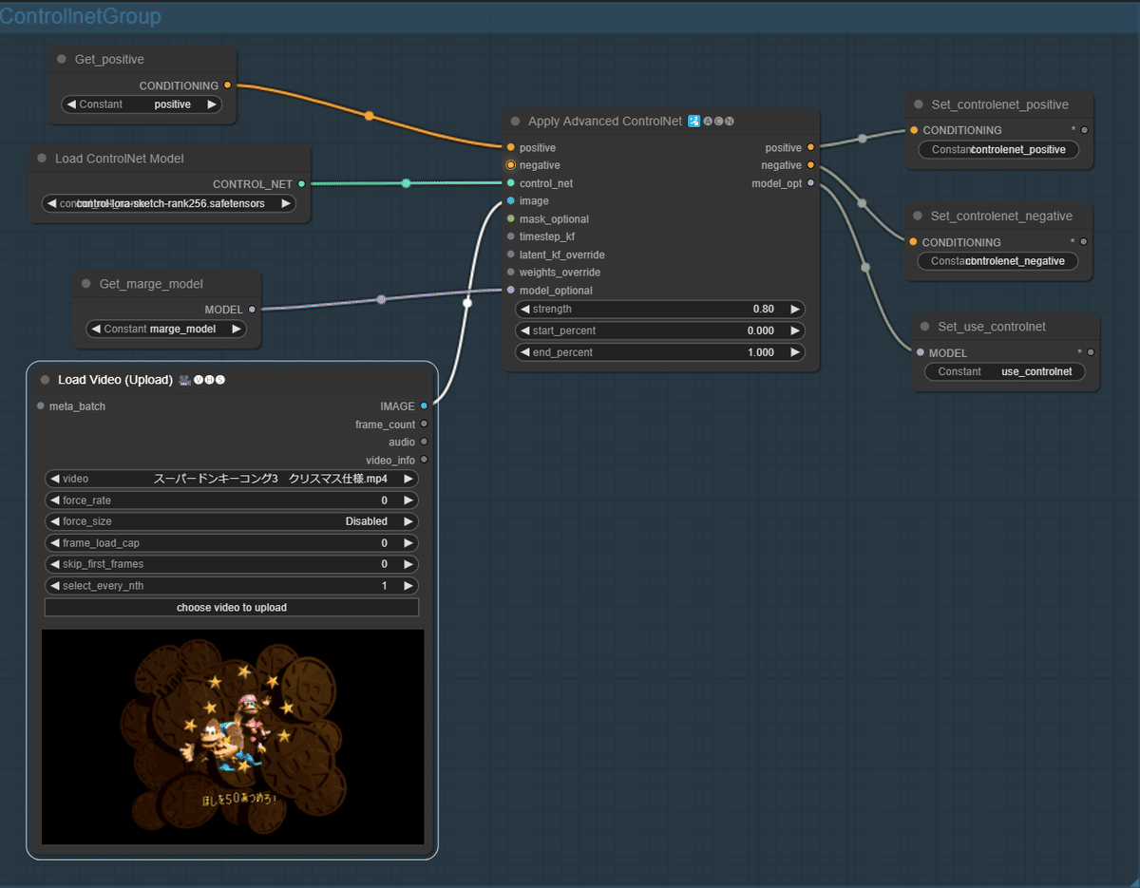
Task: Edit the controlenet_negative Constant field
Action: point(997,260)
